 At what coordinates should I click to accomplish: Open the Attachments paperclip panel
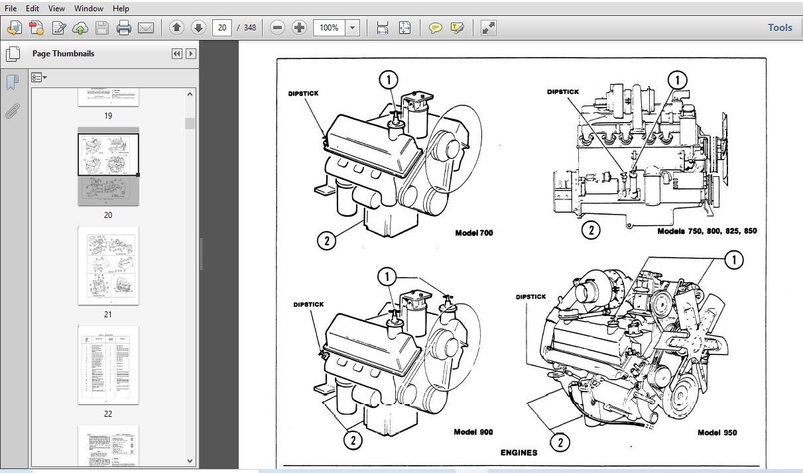(12, 111)
